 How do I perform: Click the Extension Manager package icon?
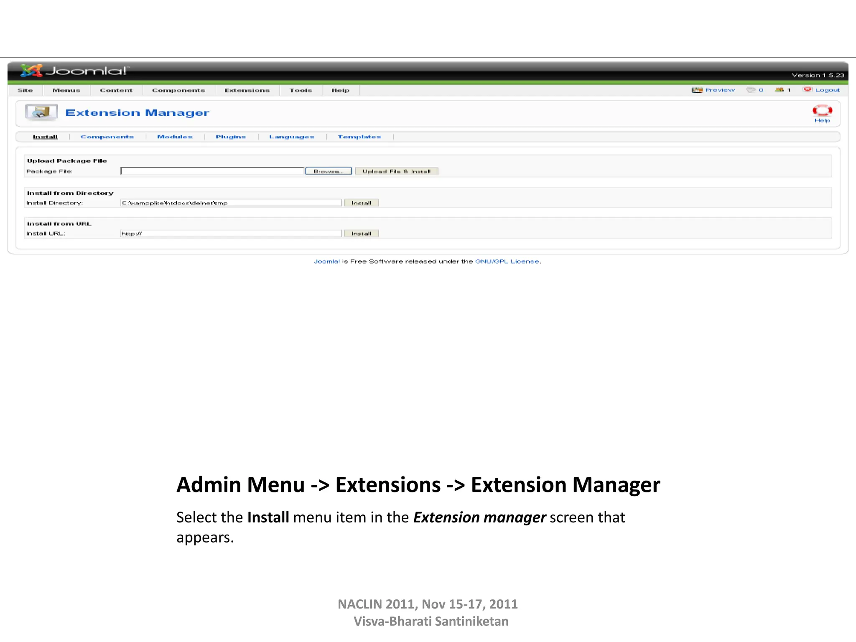(x=41, y=112)
